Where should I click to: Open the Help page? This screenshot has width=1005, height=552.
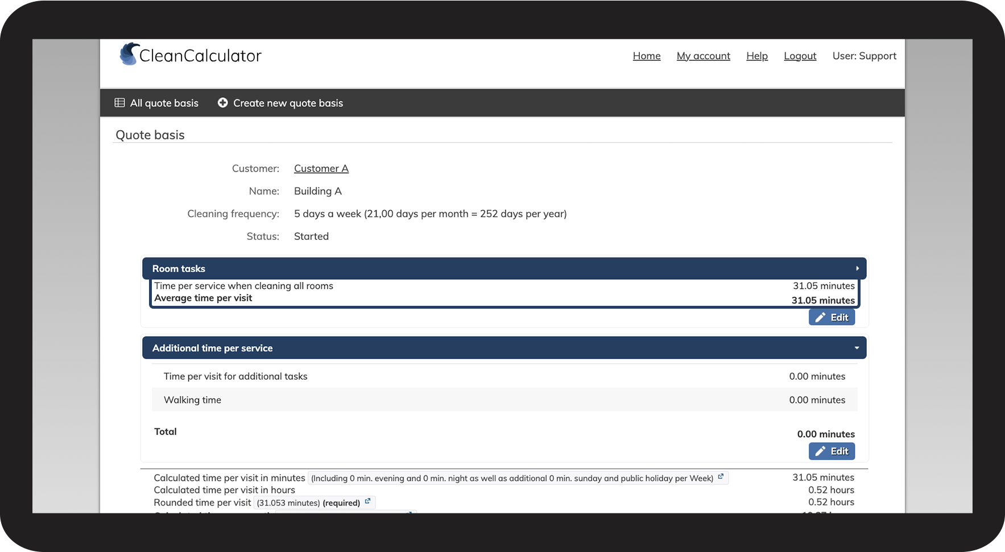click(756, 56)
